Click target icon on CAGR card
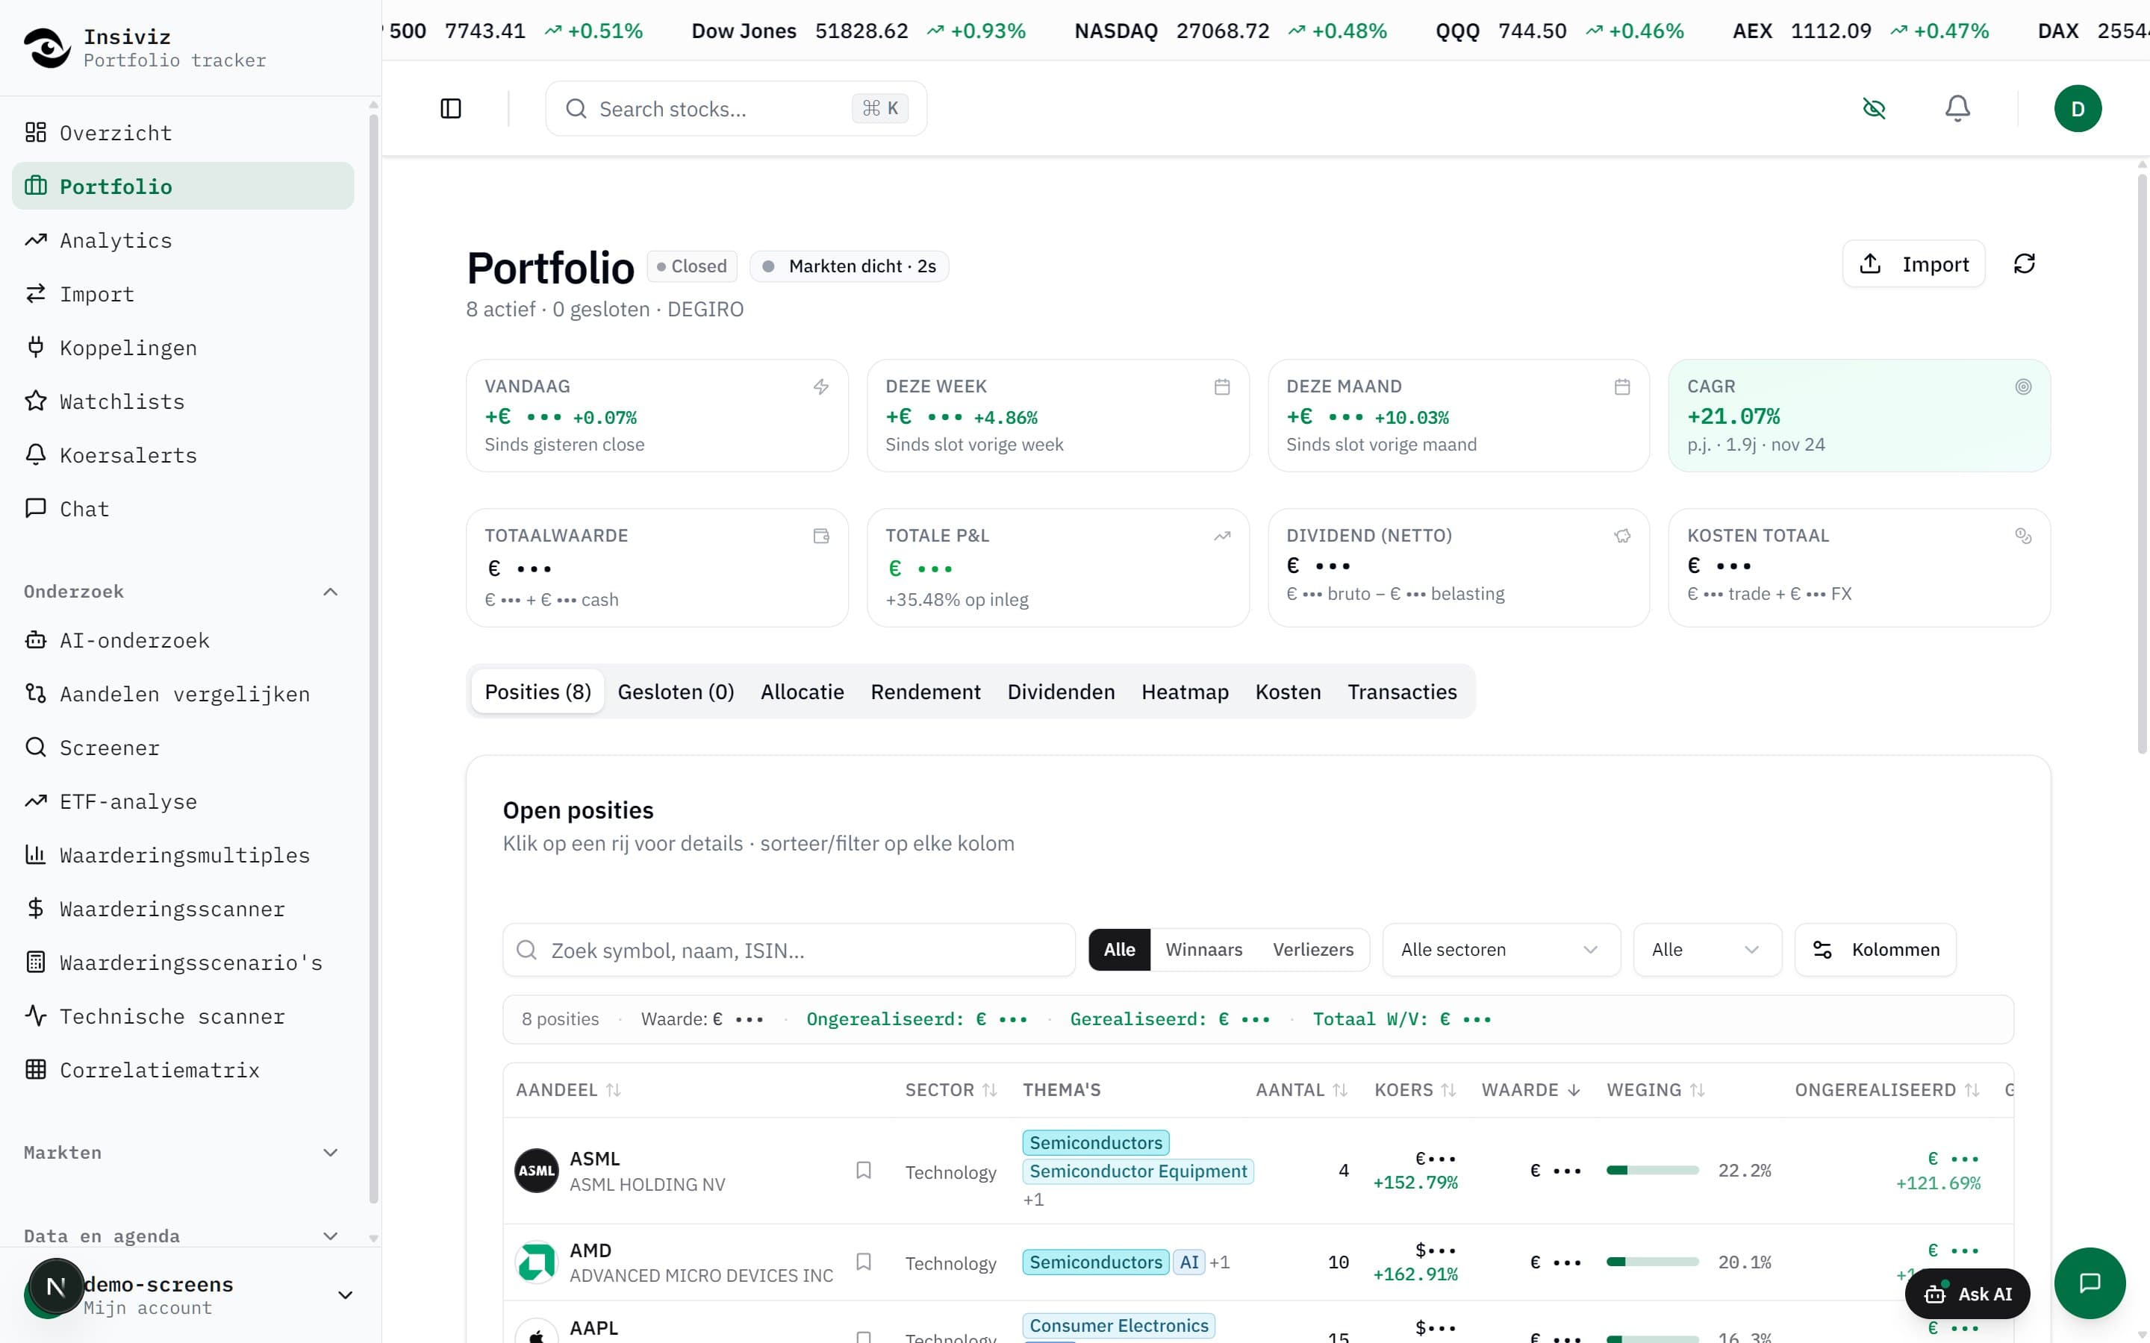 point(2023,386)
